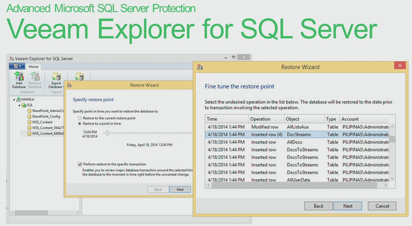Click the restore point time slider handle
Screen dimensions: 412x226
coord(107,133)
